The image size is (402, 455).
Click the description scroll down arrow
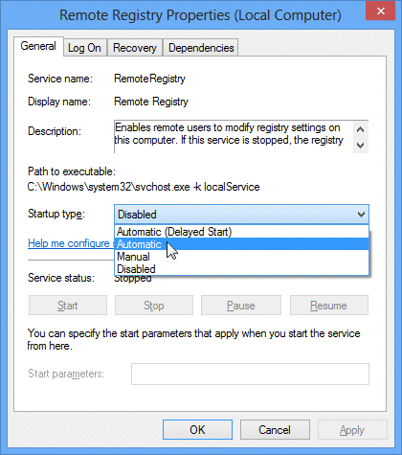[361, 146]
